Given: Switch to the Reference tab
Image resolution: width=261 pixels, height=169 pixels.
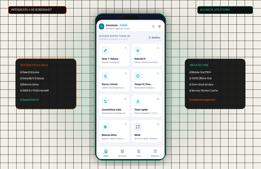Looking at the screenshot, I should point(155,153).
